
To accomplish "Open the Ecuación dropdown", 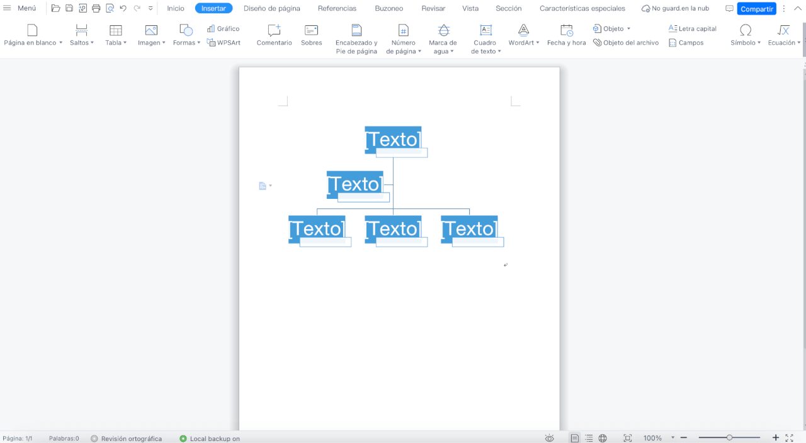I will 784,35.
